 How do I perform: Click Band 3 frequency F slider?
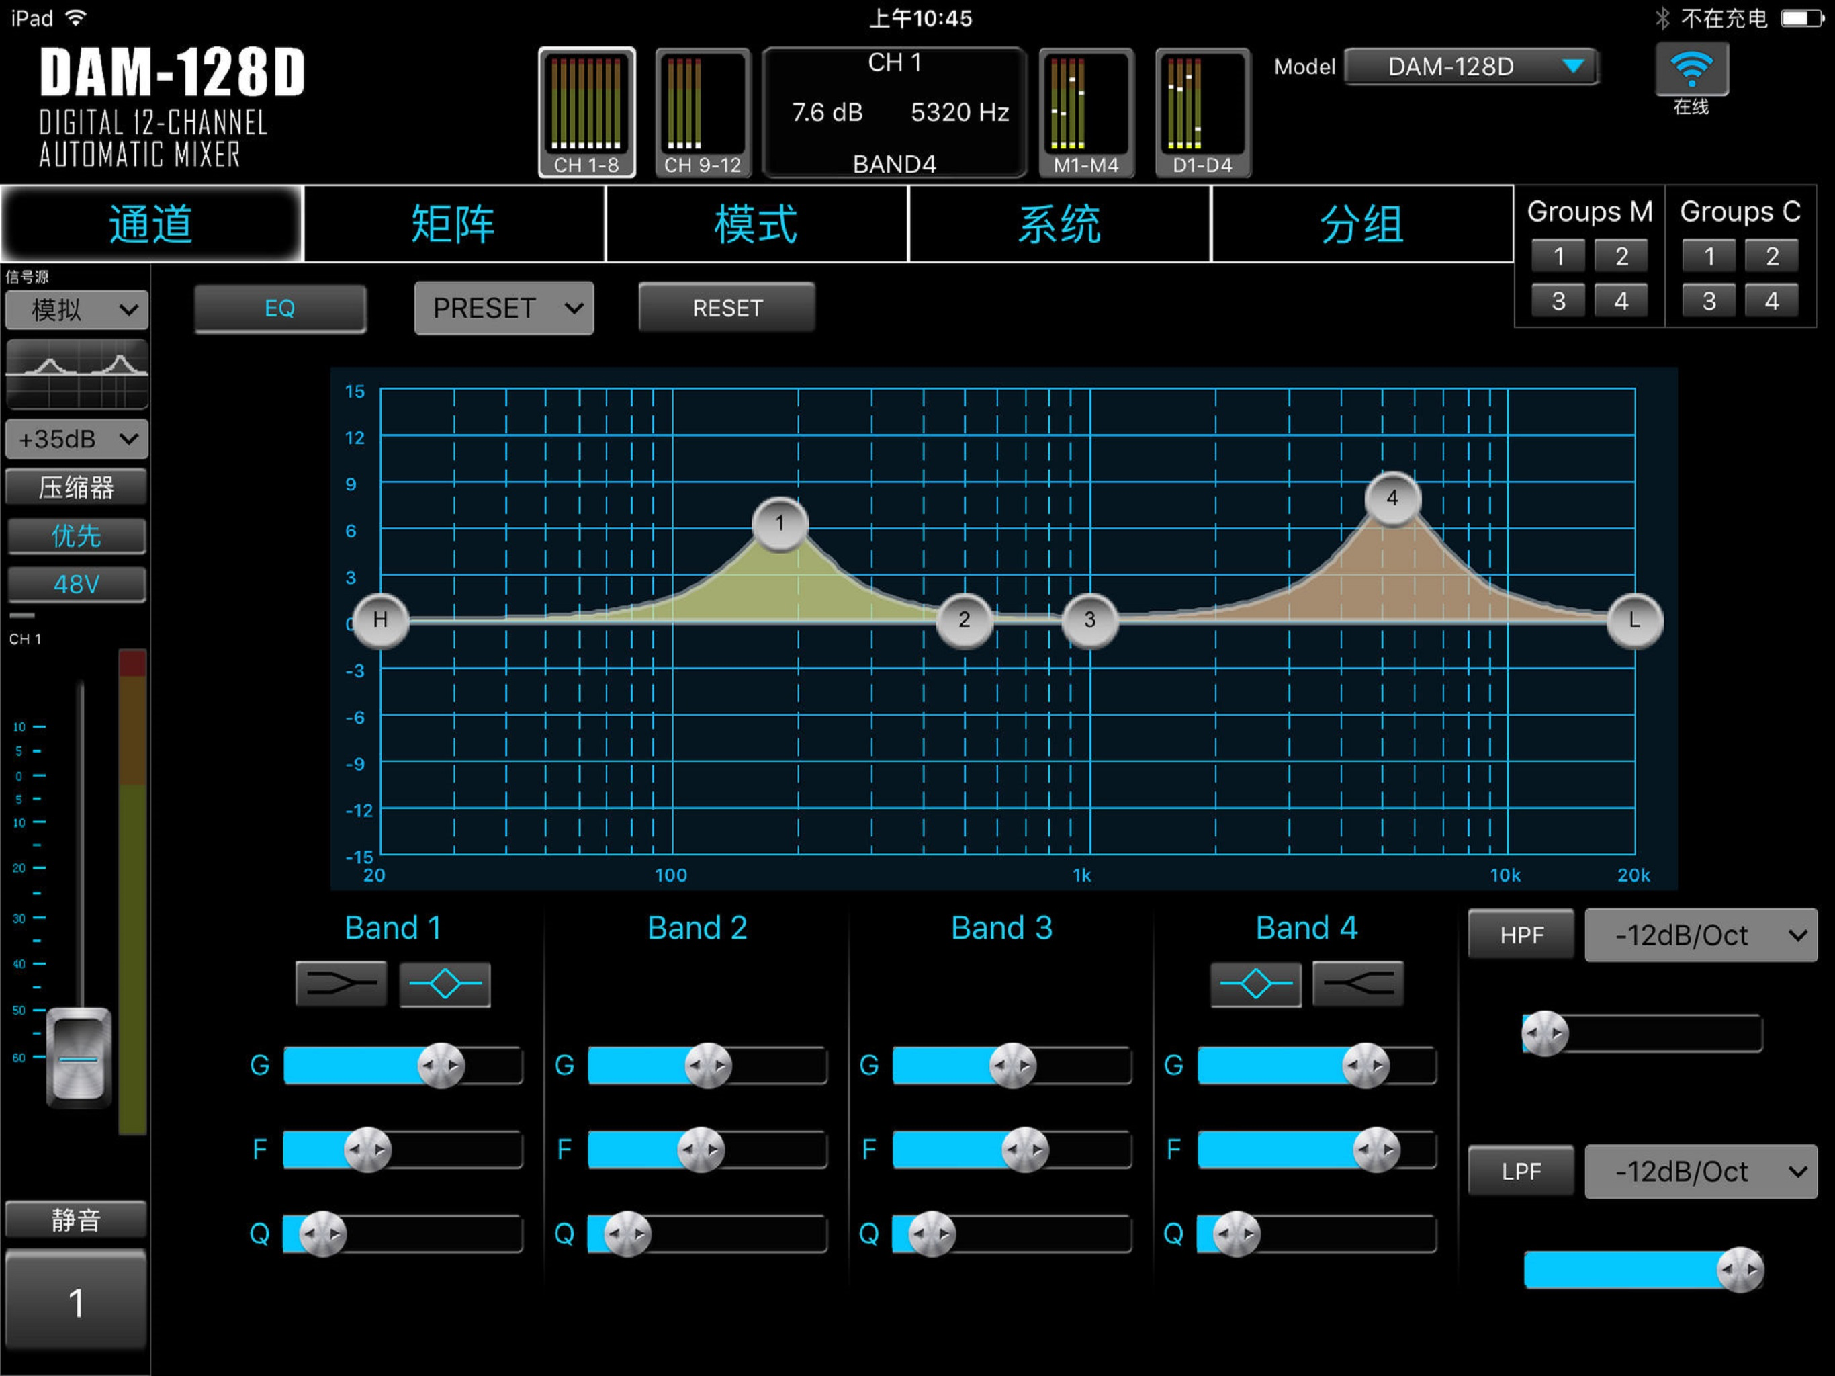1012,1150
